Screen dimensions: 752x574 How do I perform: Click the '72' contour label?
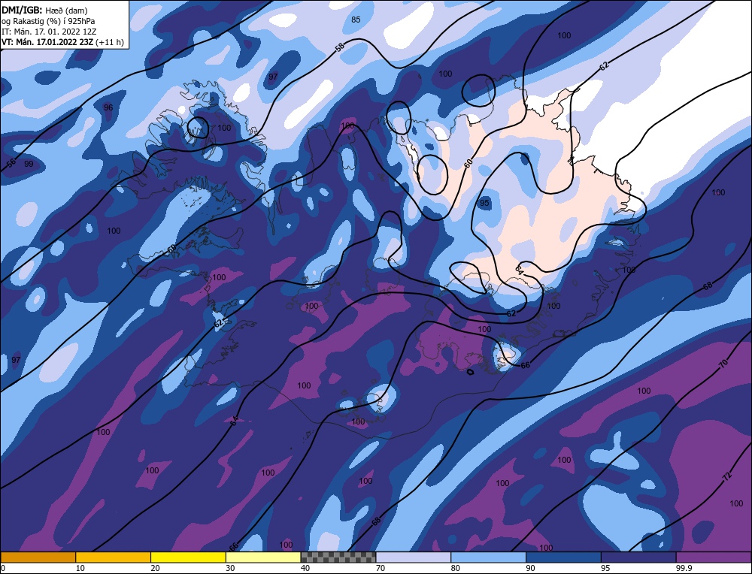point(726,476)
